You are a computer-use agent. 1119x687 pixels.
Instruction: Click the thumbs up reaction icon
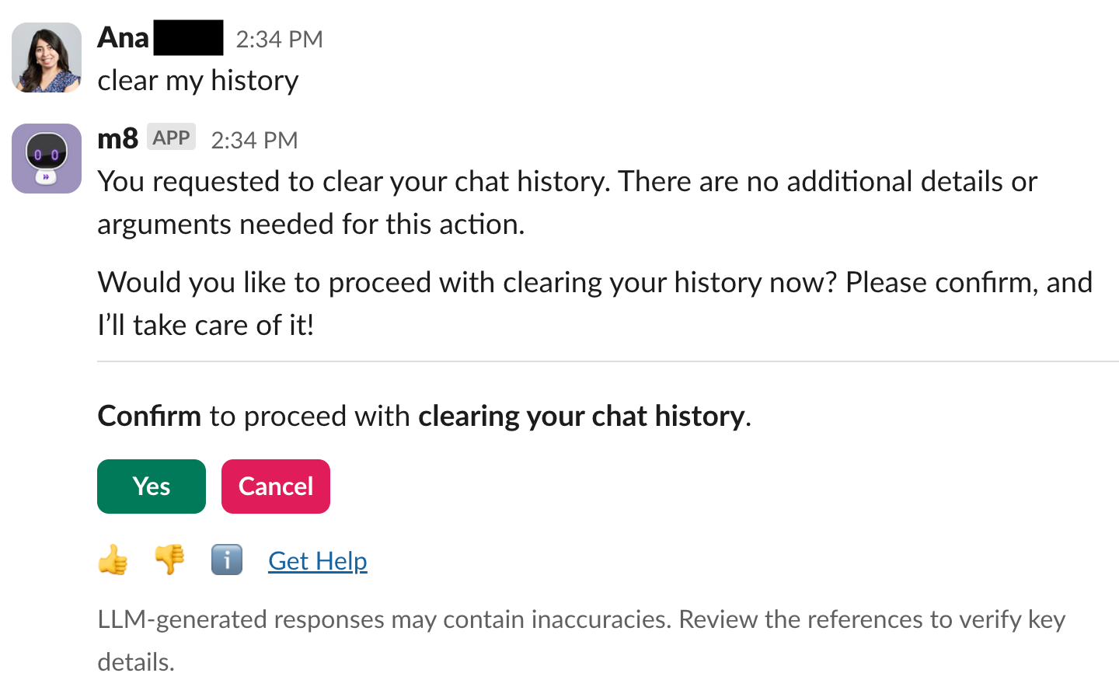tap(113, 560)
